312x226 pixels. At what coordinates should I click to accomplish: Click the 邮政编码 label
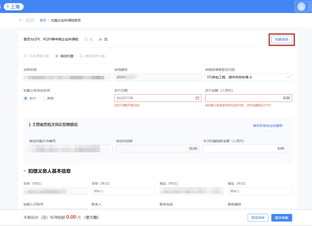[234, 204]
